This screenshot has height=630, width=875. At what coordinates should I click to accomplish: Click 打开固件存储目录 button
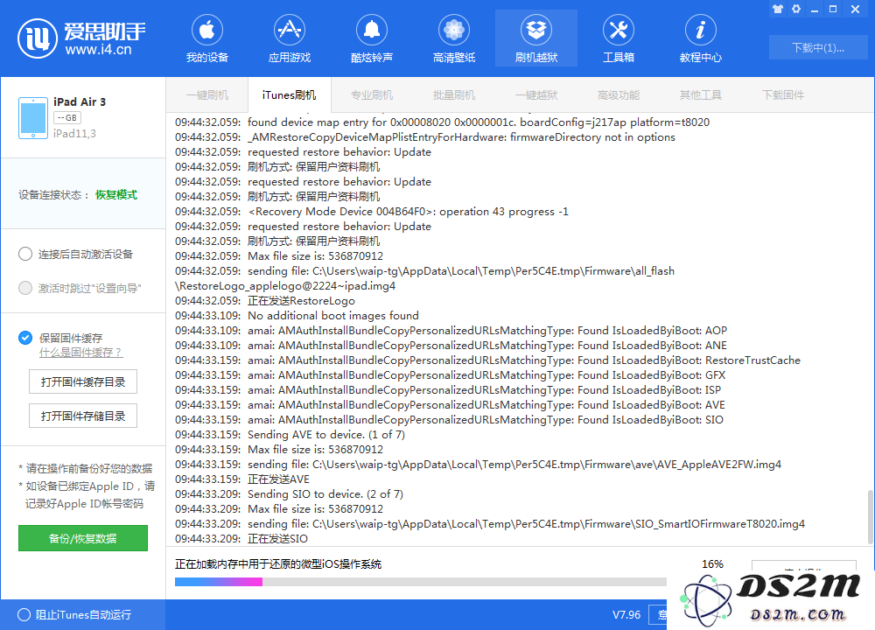82,416
